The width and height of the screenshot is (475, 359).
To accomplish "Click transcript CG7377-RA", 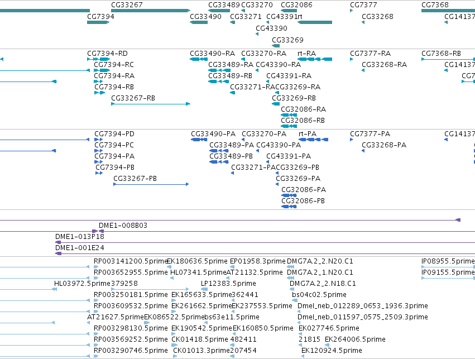I will click(x=370, y=54).
